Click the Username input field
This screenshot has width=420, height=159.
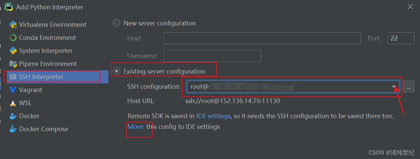[212, 56]
